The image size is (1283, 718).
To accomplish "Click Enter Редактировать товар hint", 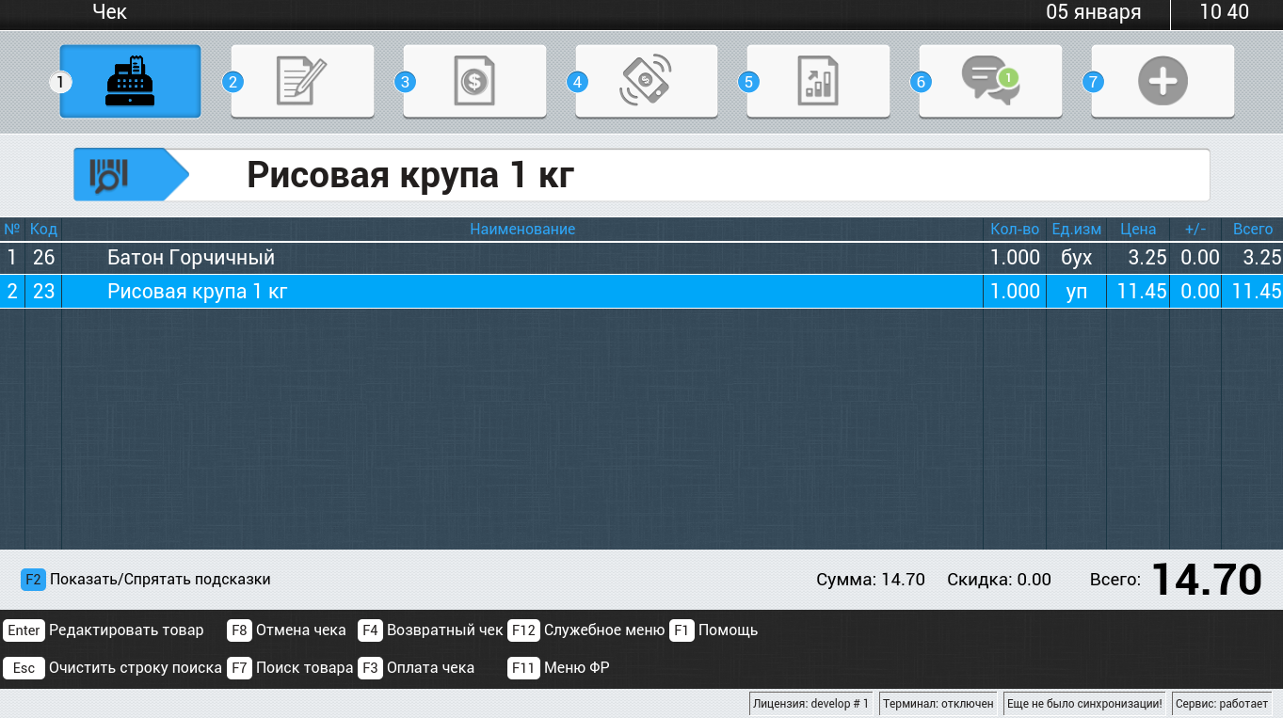I will click(x=104, y=630).
